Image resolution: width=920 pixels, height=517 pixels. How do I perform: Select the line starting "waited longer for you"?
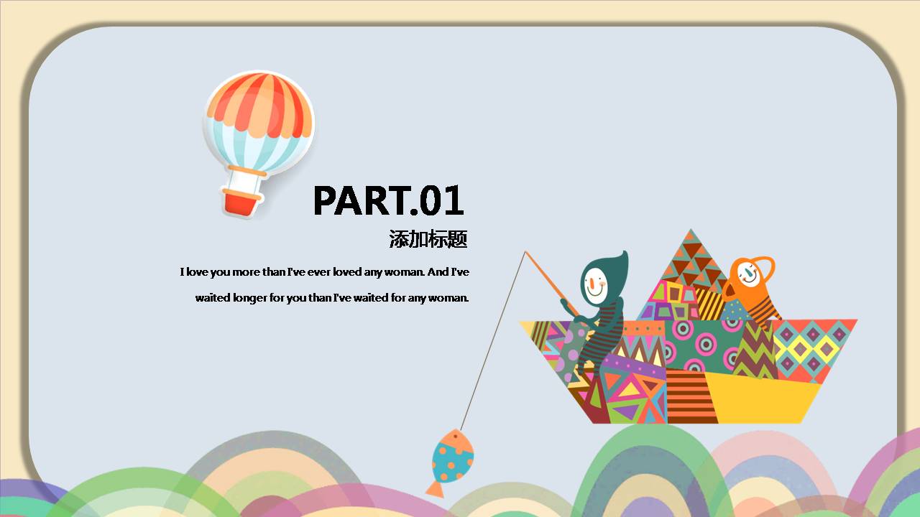331,297
